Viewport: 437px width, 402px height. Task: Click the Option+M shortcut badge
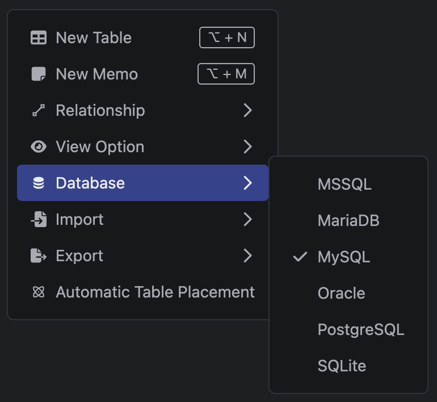226,74
